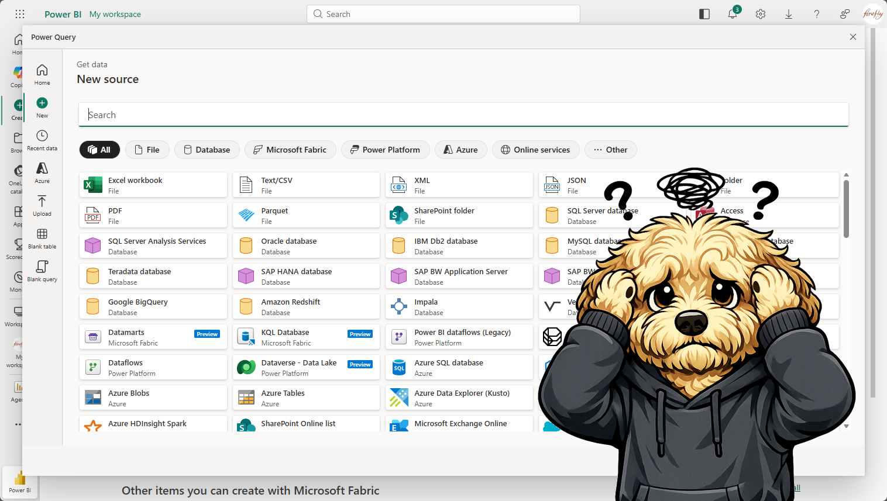Select the PDF file source

[153, 215]
